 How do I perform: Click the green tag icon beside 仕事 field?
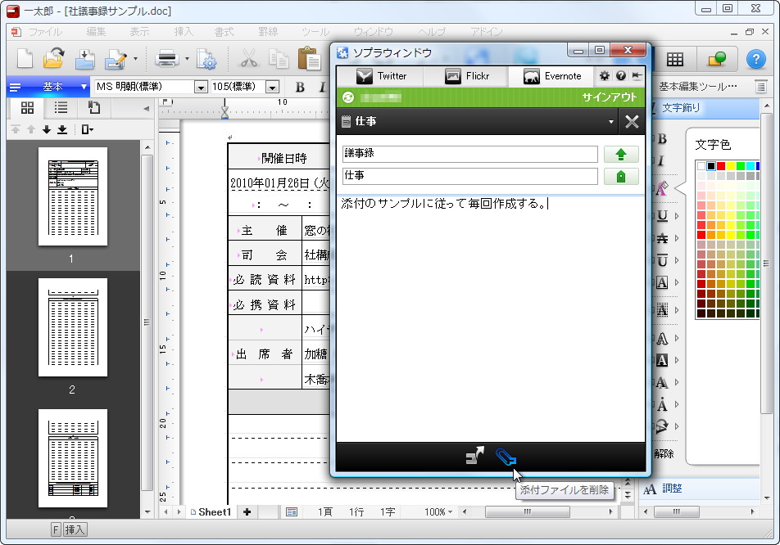621,176
